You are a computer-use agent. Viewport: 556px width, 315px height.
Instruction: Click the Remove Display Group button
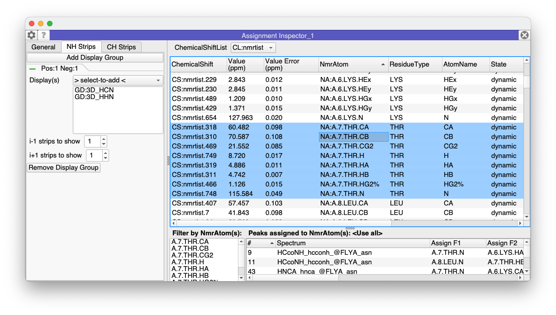(63, 167)
